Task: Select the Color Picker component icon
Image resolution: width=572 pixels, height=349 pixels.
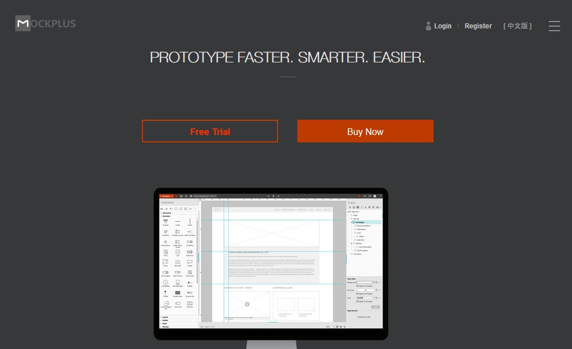Action: (190, 272)
